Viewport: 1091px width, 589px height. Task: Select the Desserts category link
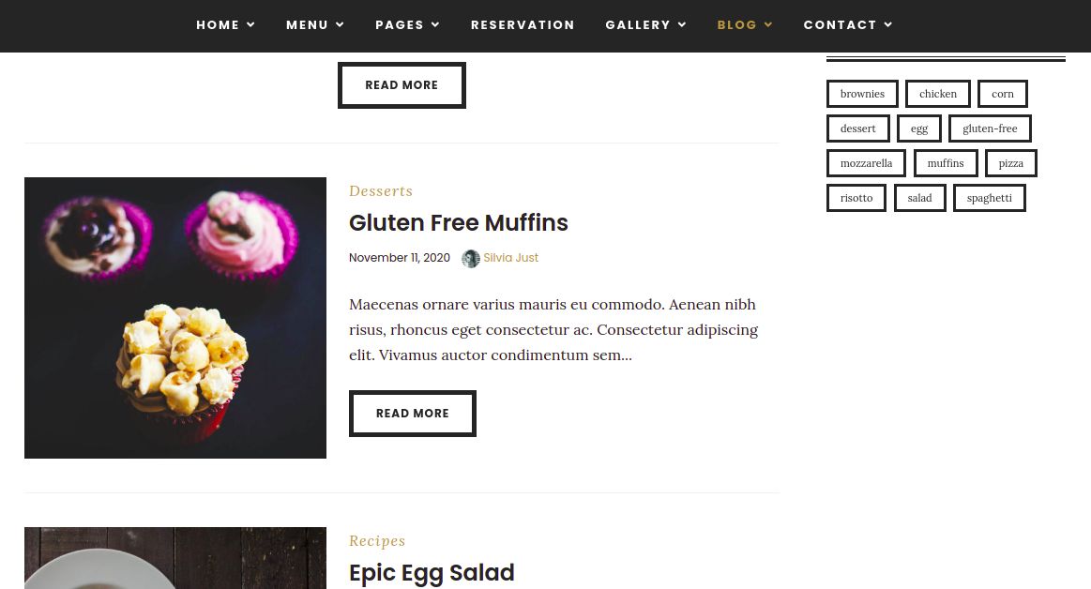tap(381, 191)
